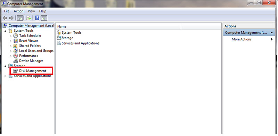Expand the Event Viewer node
Viewport: 278px width, 136px height.
click(x=11, y=41)
